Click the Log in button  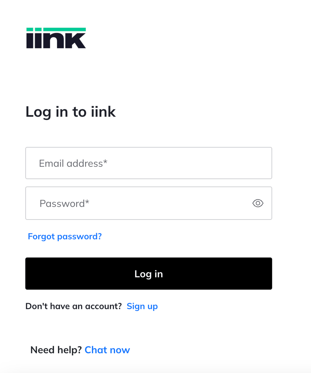point(148,274)
